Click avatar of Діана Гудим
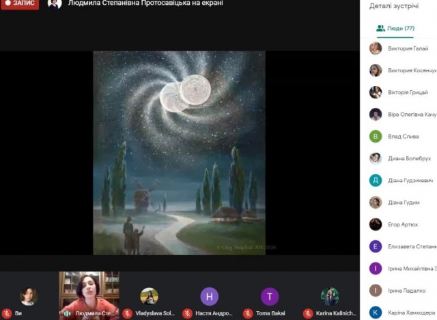 pos(376,203)
